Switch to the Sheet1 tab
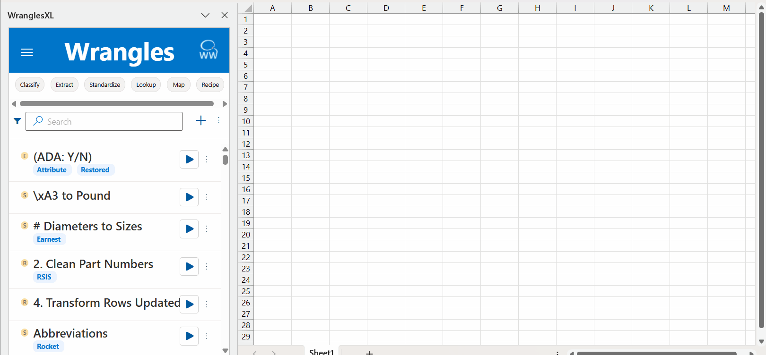This screenshot has width=766, height=355. coord(322,352)
